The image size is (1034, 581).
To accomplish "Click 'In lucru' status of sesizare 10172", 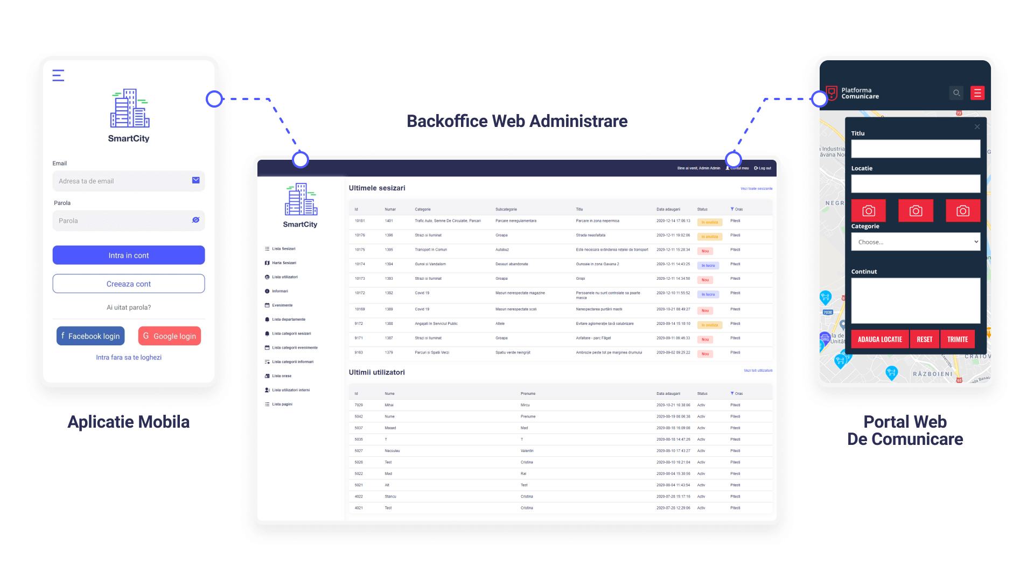I will [x=708, y=295].
